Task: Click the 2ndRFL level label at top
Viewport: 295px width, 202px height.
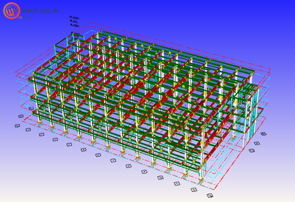Action: point(75,18)
